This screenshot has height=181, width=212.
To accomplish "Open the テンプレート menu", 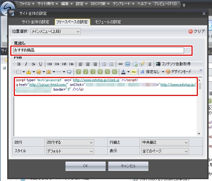I will (124, 4).
